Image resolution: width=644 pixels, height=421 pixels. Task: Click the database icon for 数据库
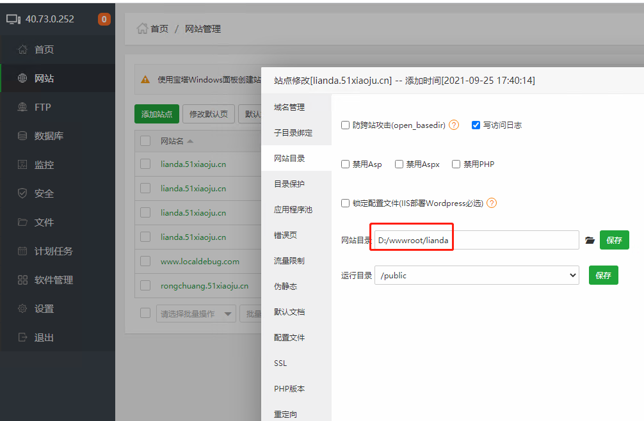[22, 136]
